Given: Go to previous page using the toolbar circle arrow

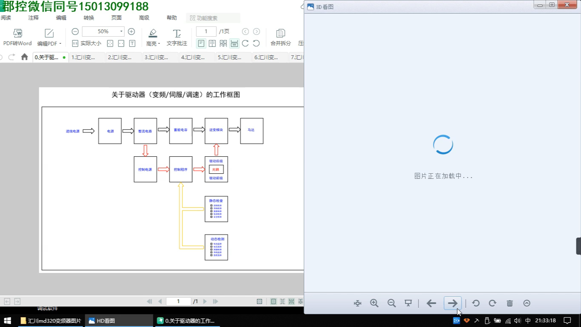Looking at the screenshot, I should [245, 32].
